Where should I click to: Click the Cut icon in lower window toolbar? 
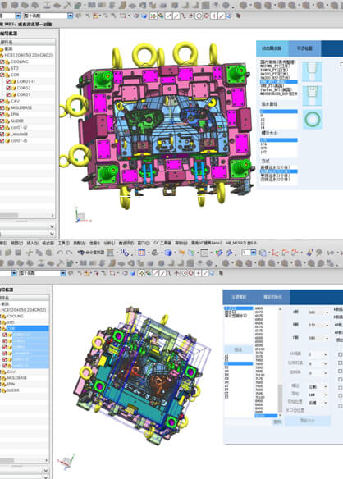click(30, 253)
